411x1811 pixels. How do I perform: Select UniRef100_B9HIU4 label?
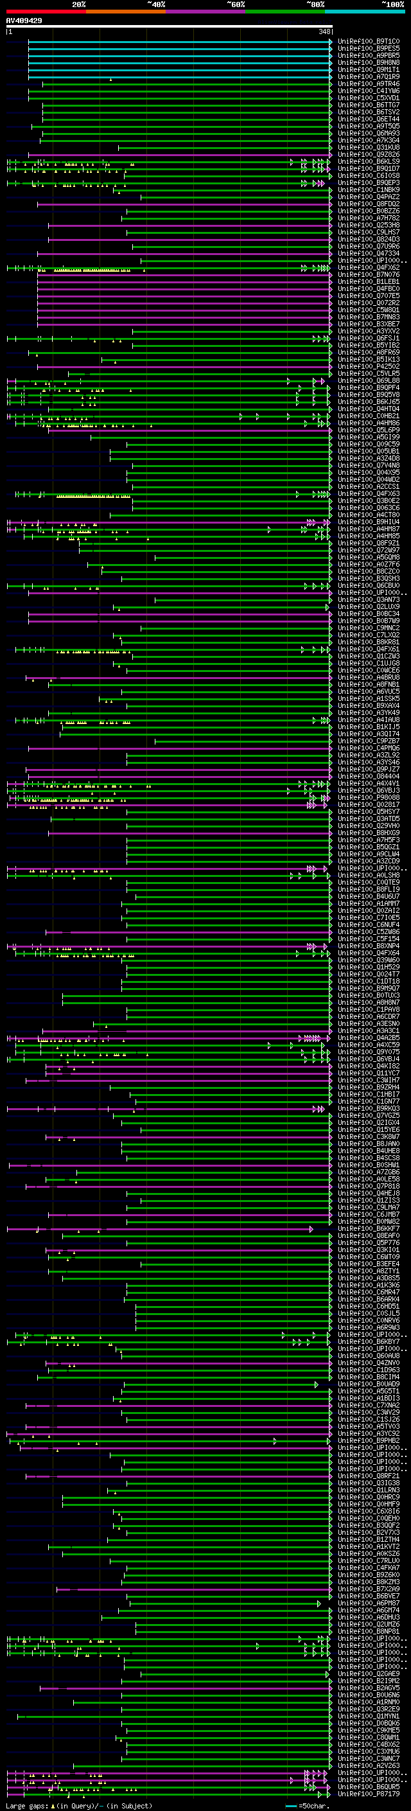coord(369,522)
